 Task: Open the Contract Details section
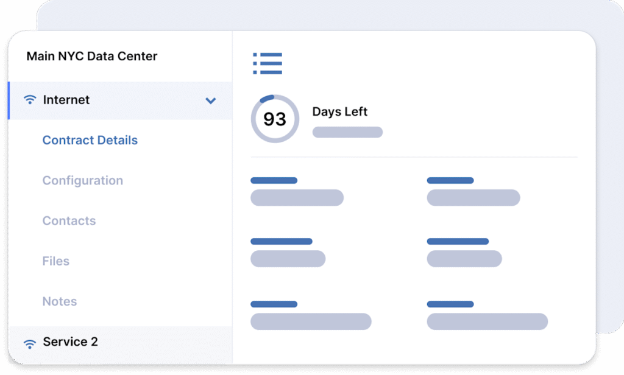[x=90, y=140]
